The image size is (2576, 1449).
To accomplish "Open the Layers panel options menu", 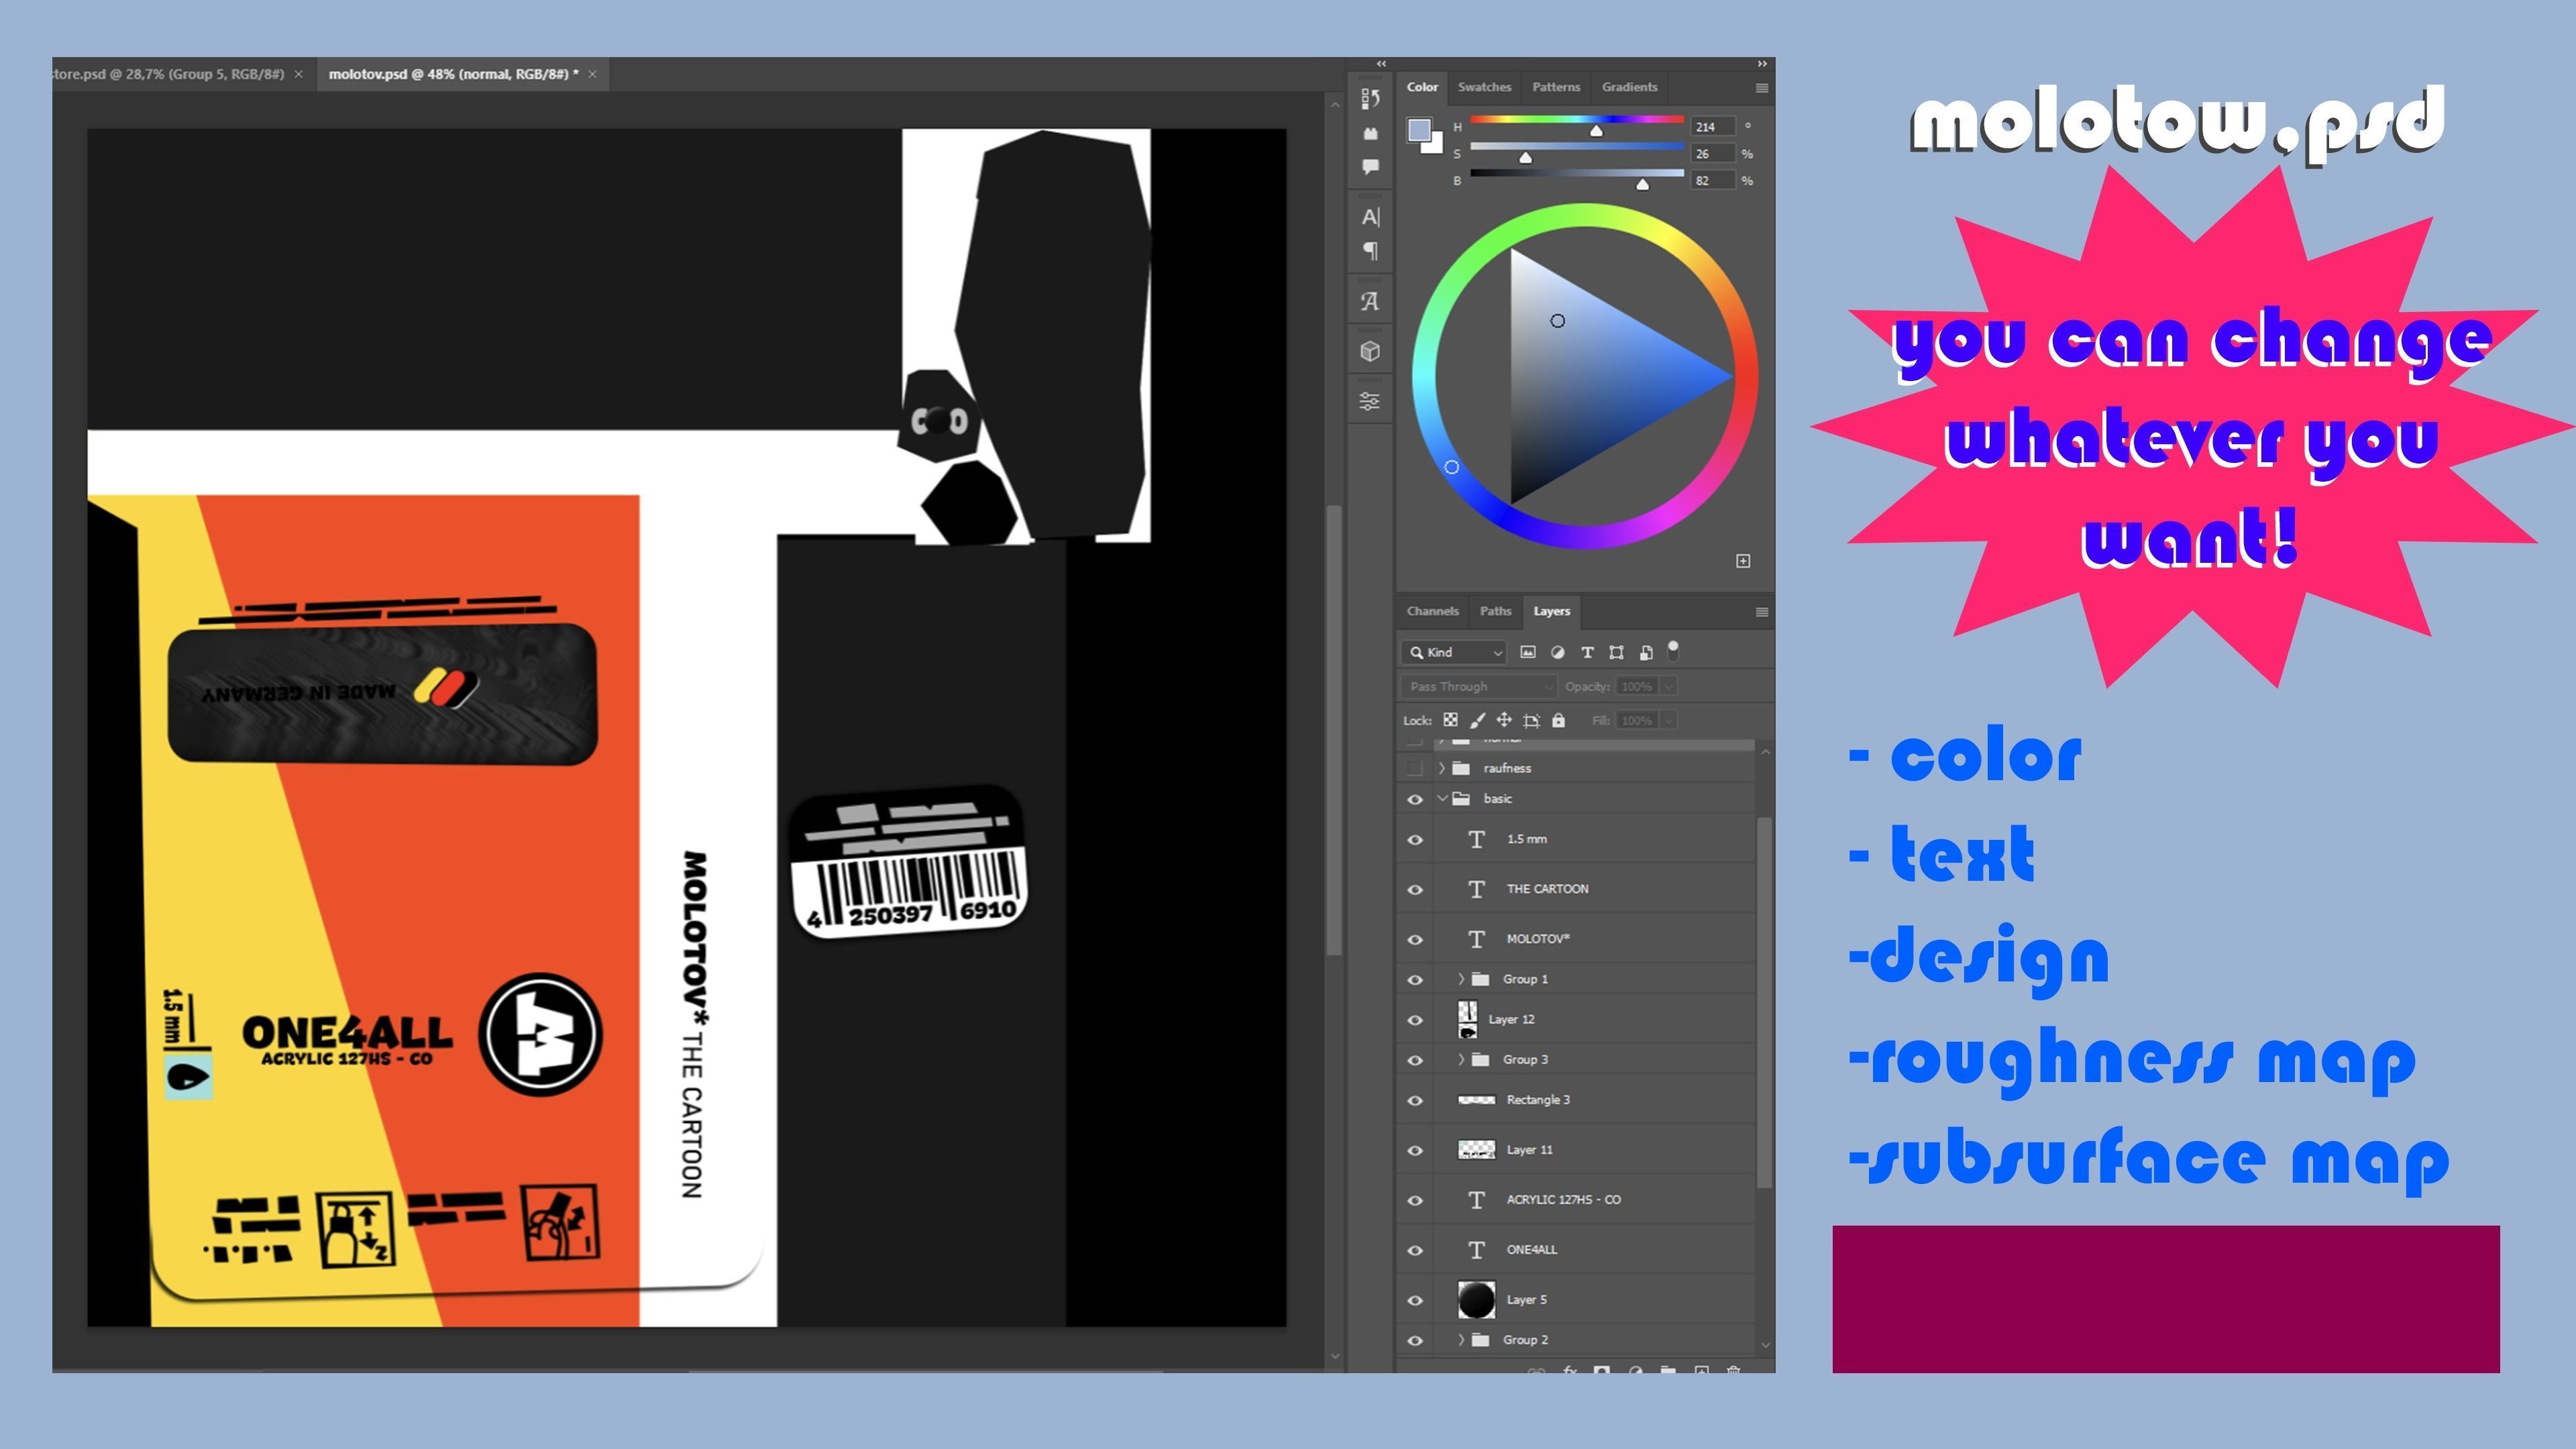I will (1762, 612).
